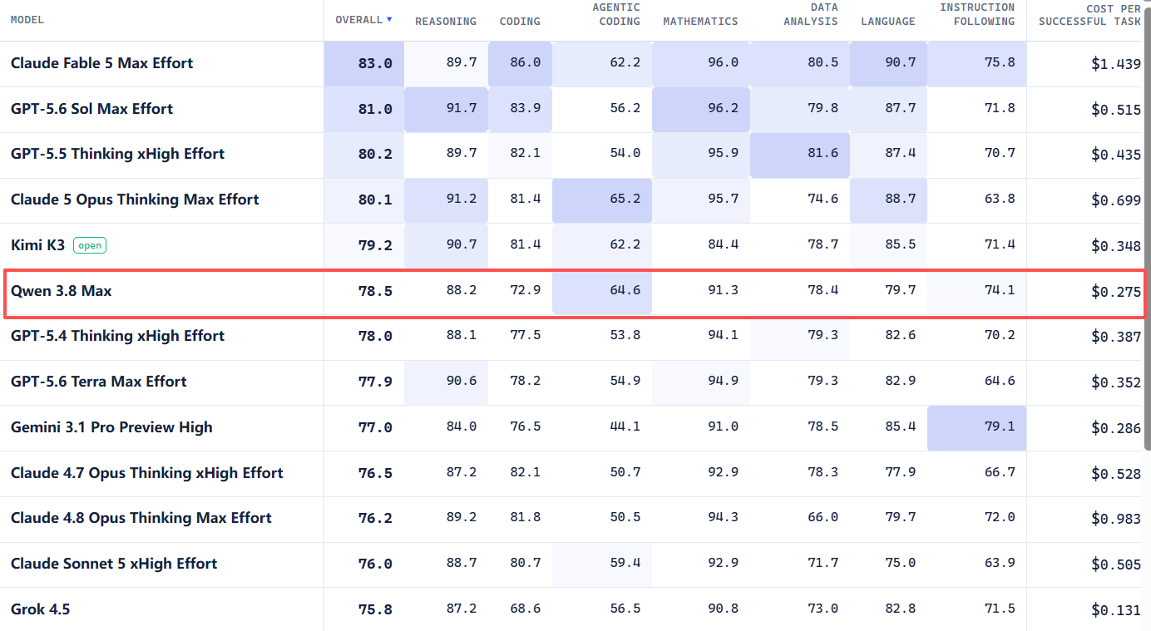Click Claude Fable 5's overall score 83.0

(x=375, y=63)
